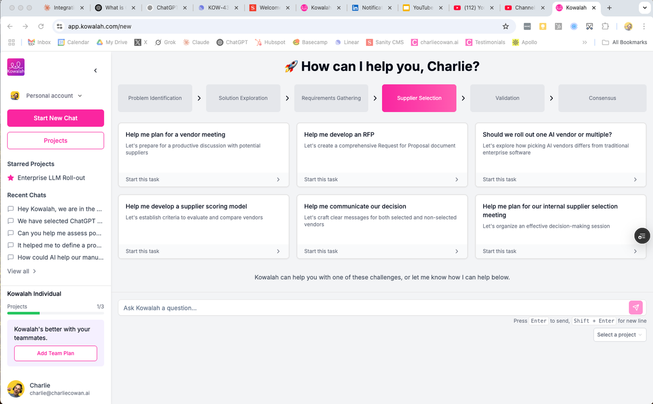Click the star icon beside Enterprise LLM Roll-out
653x404 pixels.
pos(11,178)
